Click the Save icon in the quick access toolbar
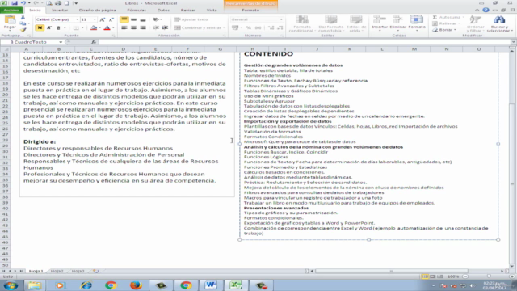 pyautogui.click(x=15, y=3)
